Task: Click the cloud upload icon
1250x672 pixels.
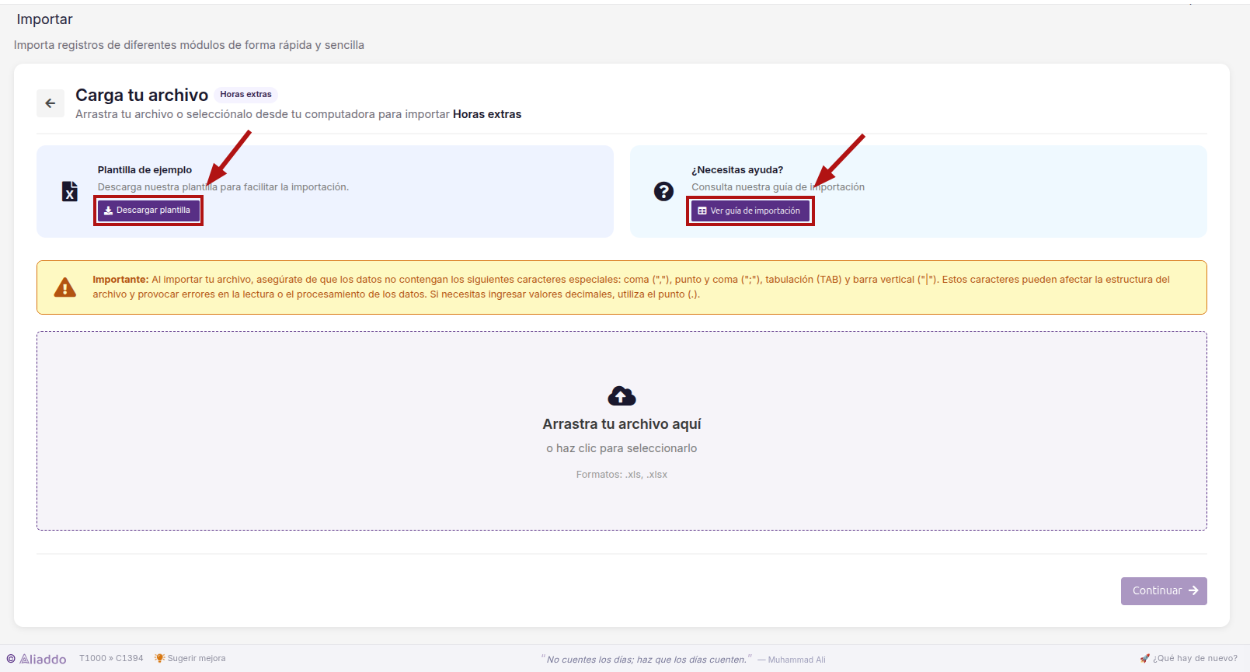Action: click(x=622, y=396)
